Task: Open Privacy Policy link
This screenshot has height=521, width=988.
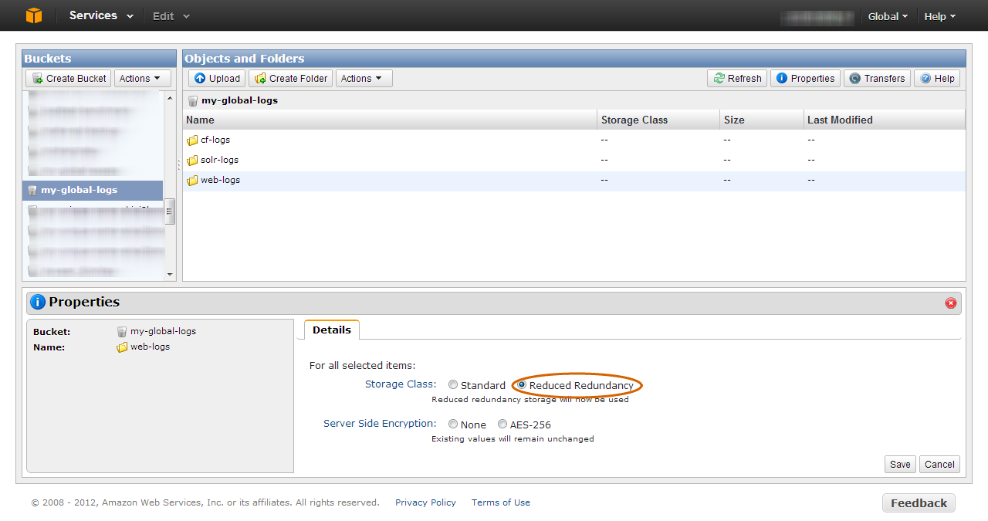Action: coord(425,502)
